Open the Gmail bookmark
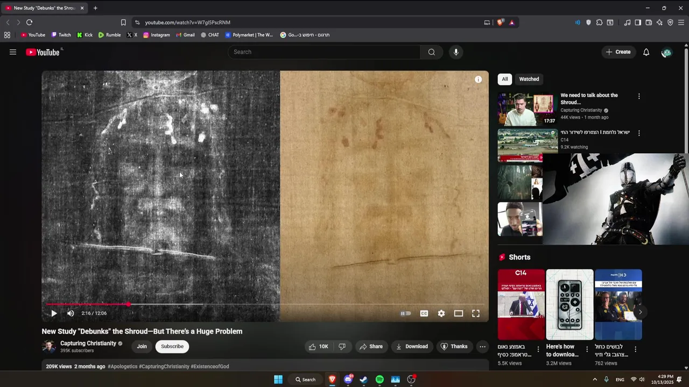The height and width of the screenshot is (387, 689). (185, 35)
